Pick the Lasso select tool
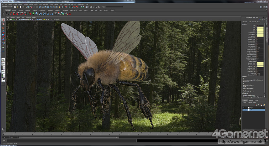Viewport: 269px width, 146px height. coord(3,24)
